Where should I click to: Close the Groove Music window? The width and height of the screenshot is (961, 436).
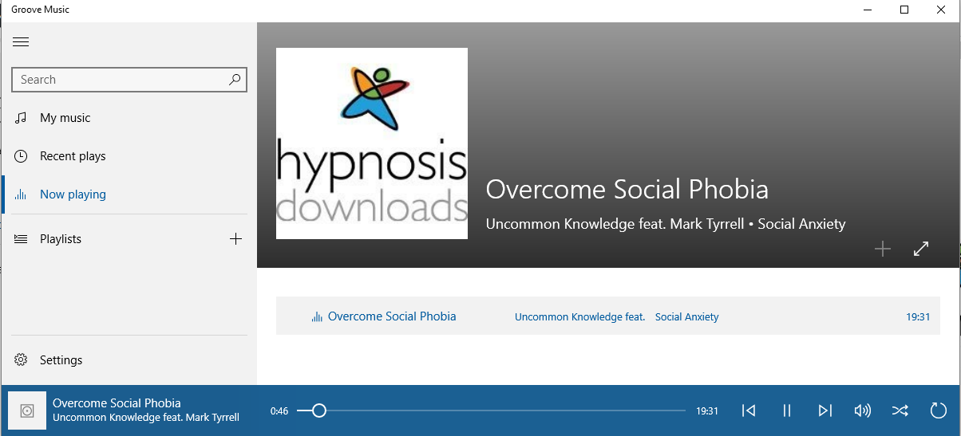pyautogui.click(x=942, y=10)
